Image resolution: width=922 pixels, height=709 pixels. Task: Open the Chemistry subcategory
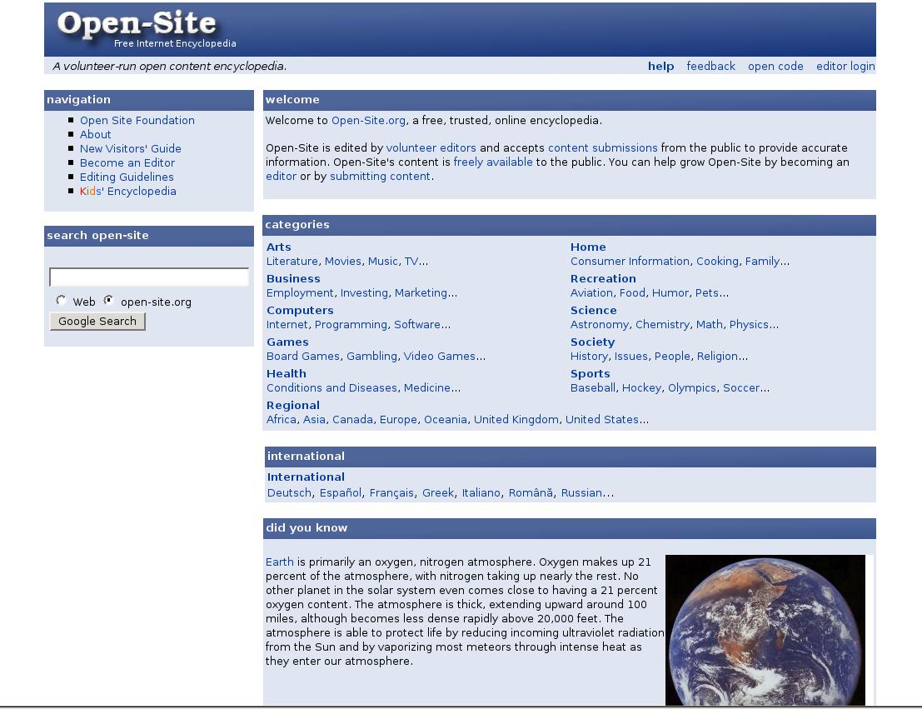663,325
